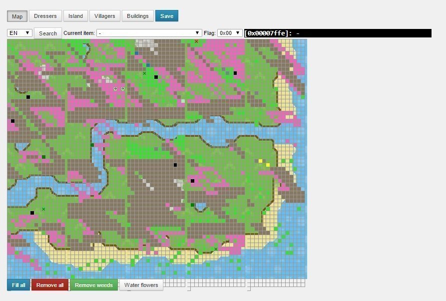446x301 pixels.
Task: Click the blue Save button
Action: pyautogui.click(x=167, y=16)
